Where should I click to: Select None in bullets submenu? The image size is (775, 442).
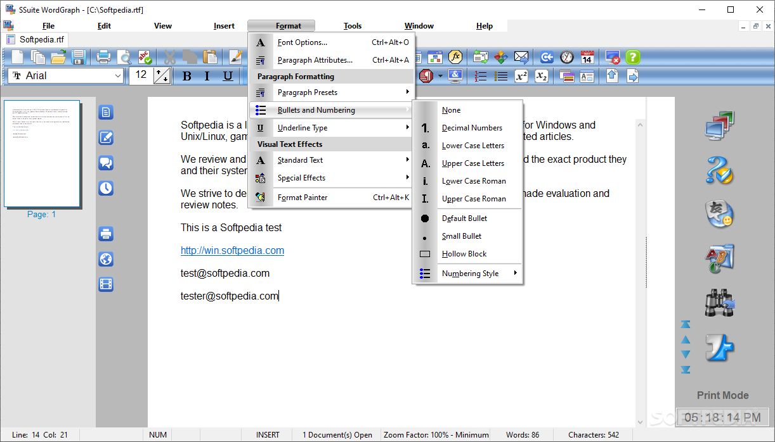468,110
